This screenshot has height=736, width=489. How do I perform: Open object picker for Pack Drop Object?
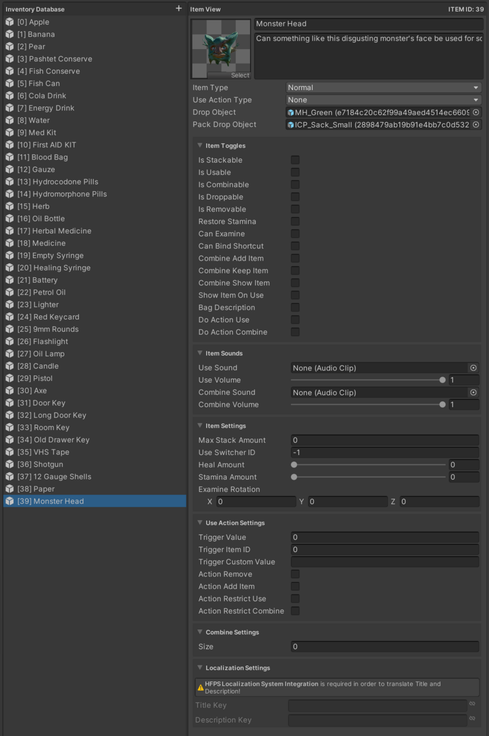pyautogui.click(x=476, y=125)
